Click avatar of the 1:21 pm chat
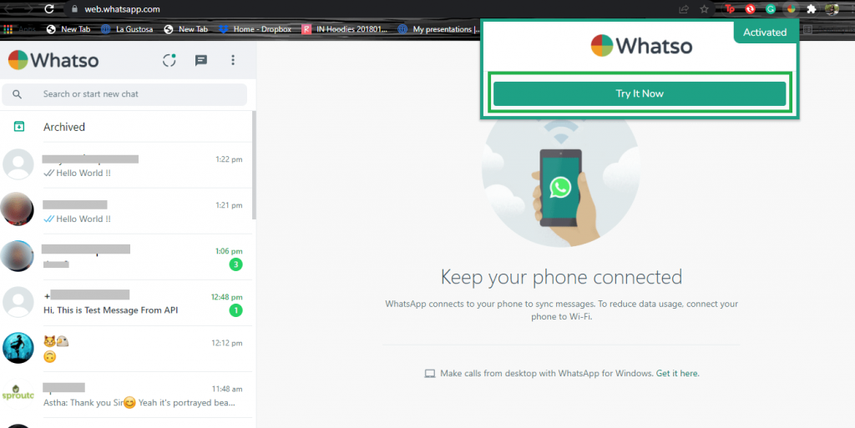 point(18,209)
